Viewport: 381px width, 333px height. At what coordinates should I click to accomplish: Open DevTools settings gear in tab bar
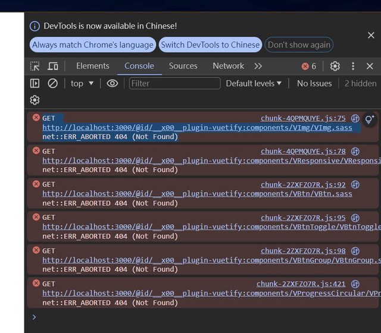335,66
